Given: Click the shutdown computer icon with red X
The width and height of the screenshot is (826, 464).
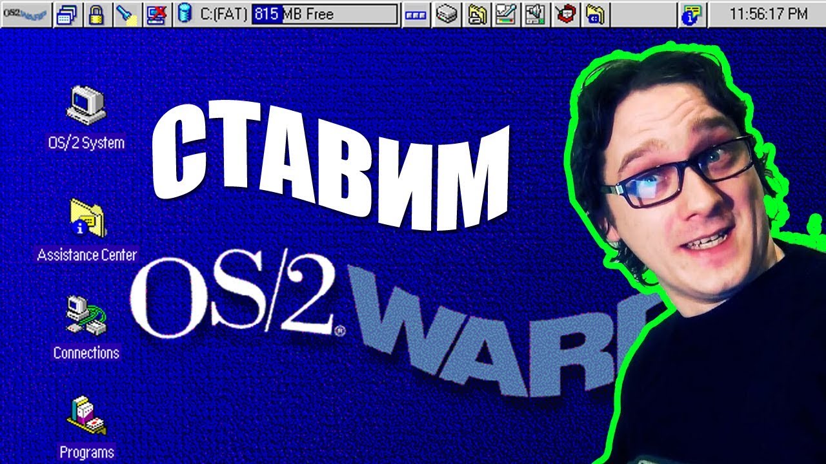Looking at the screenshot, I should 157,14.
